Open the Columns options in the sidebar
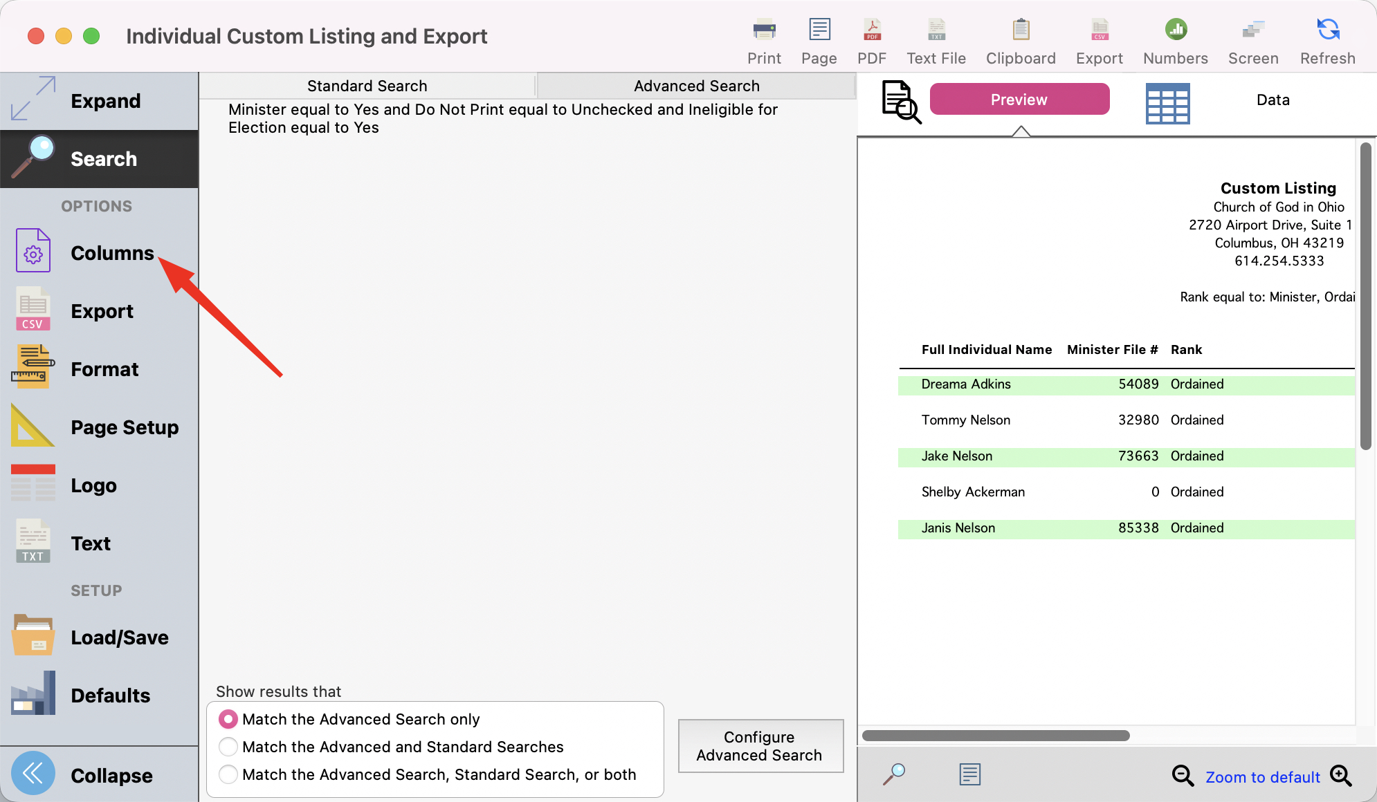 click(99, 253)
